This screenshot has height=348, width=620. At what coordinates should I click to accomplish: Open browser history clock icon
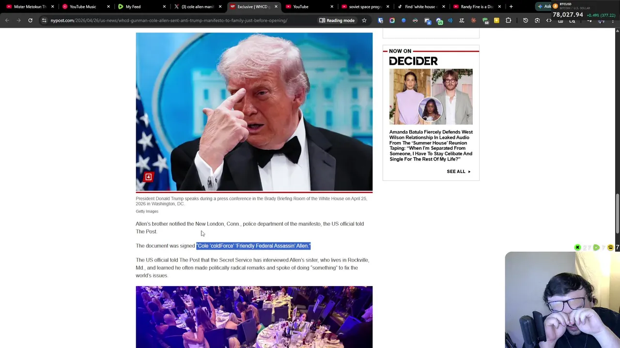[x=526, y=20]
